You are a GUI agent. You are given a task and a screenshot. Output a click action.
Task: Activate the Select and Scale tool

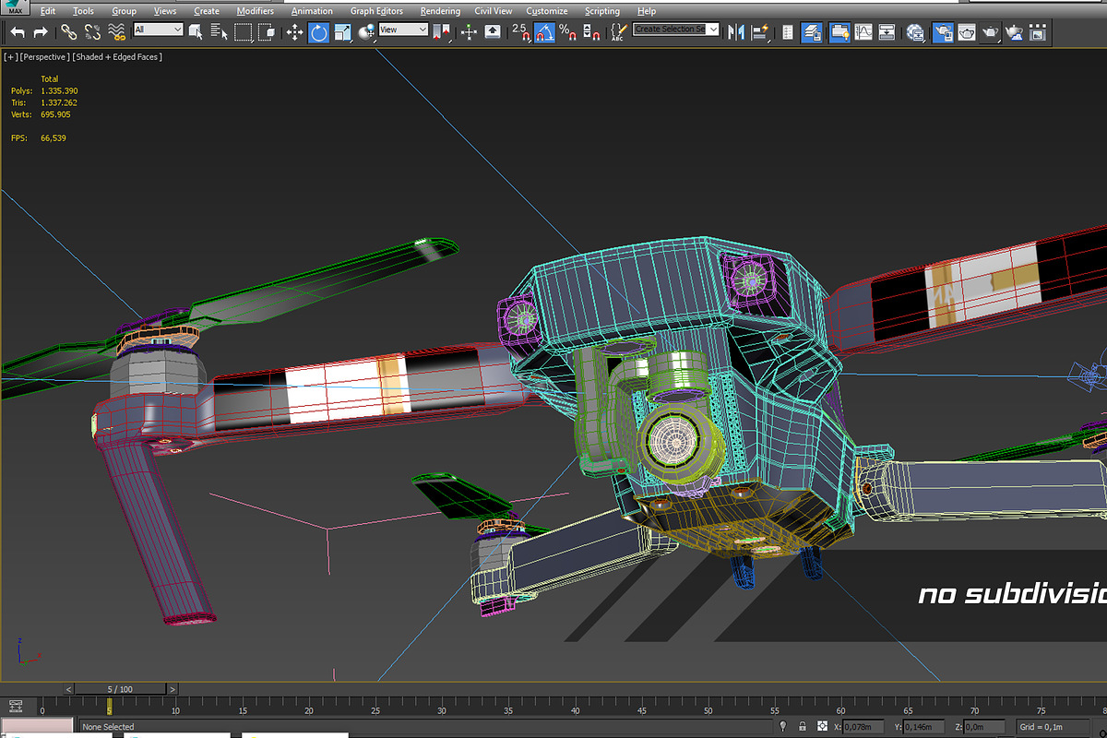pyautogui.click(x=342, y=32)
